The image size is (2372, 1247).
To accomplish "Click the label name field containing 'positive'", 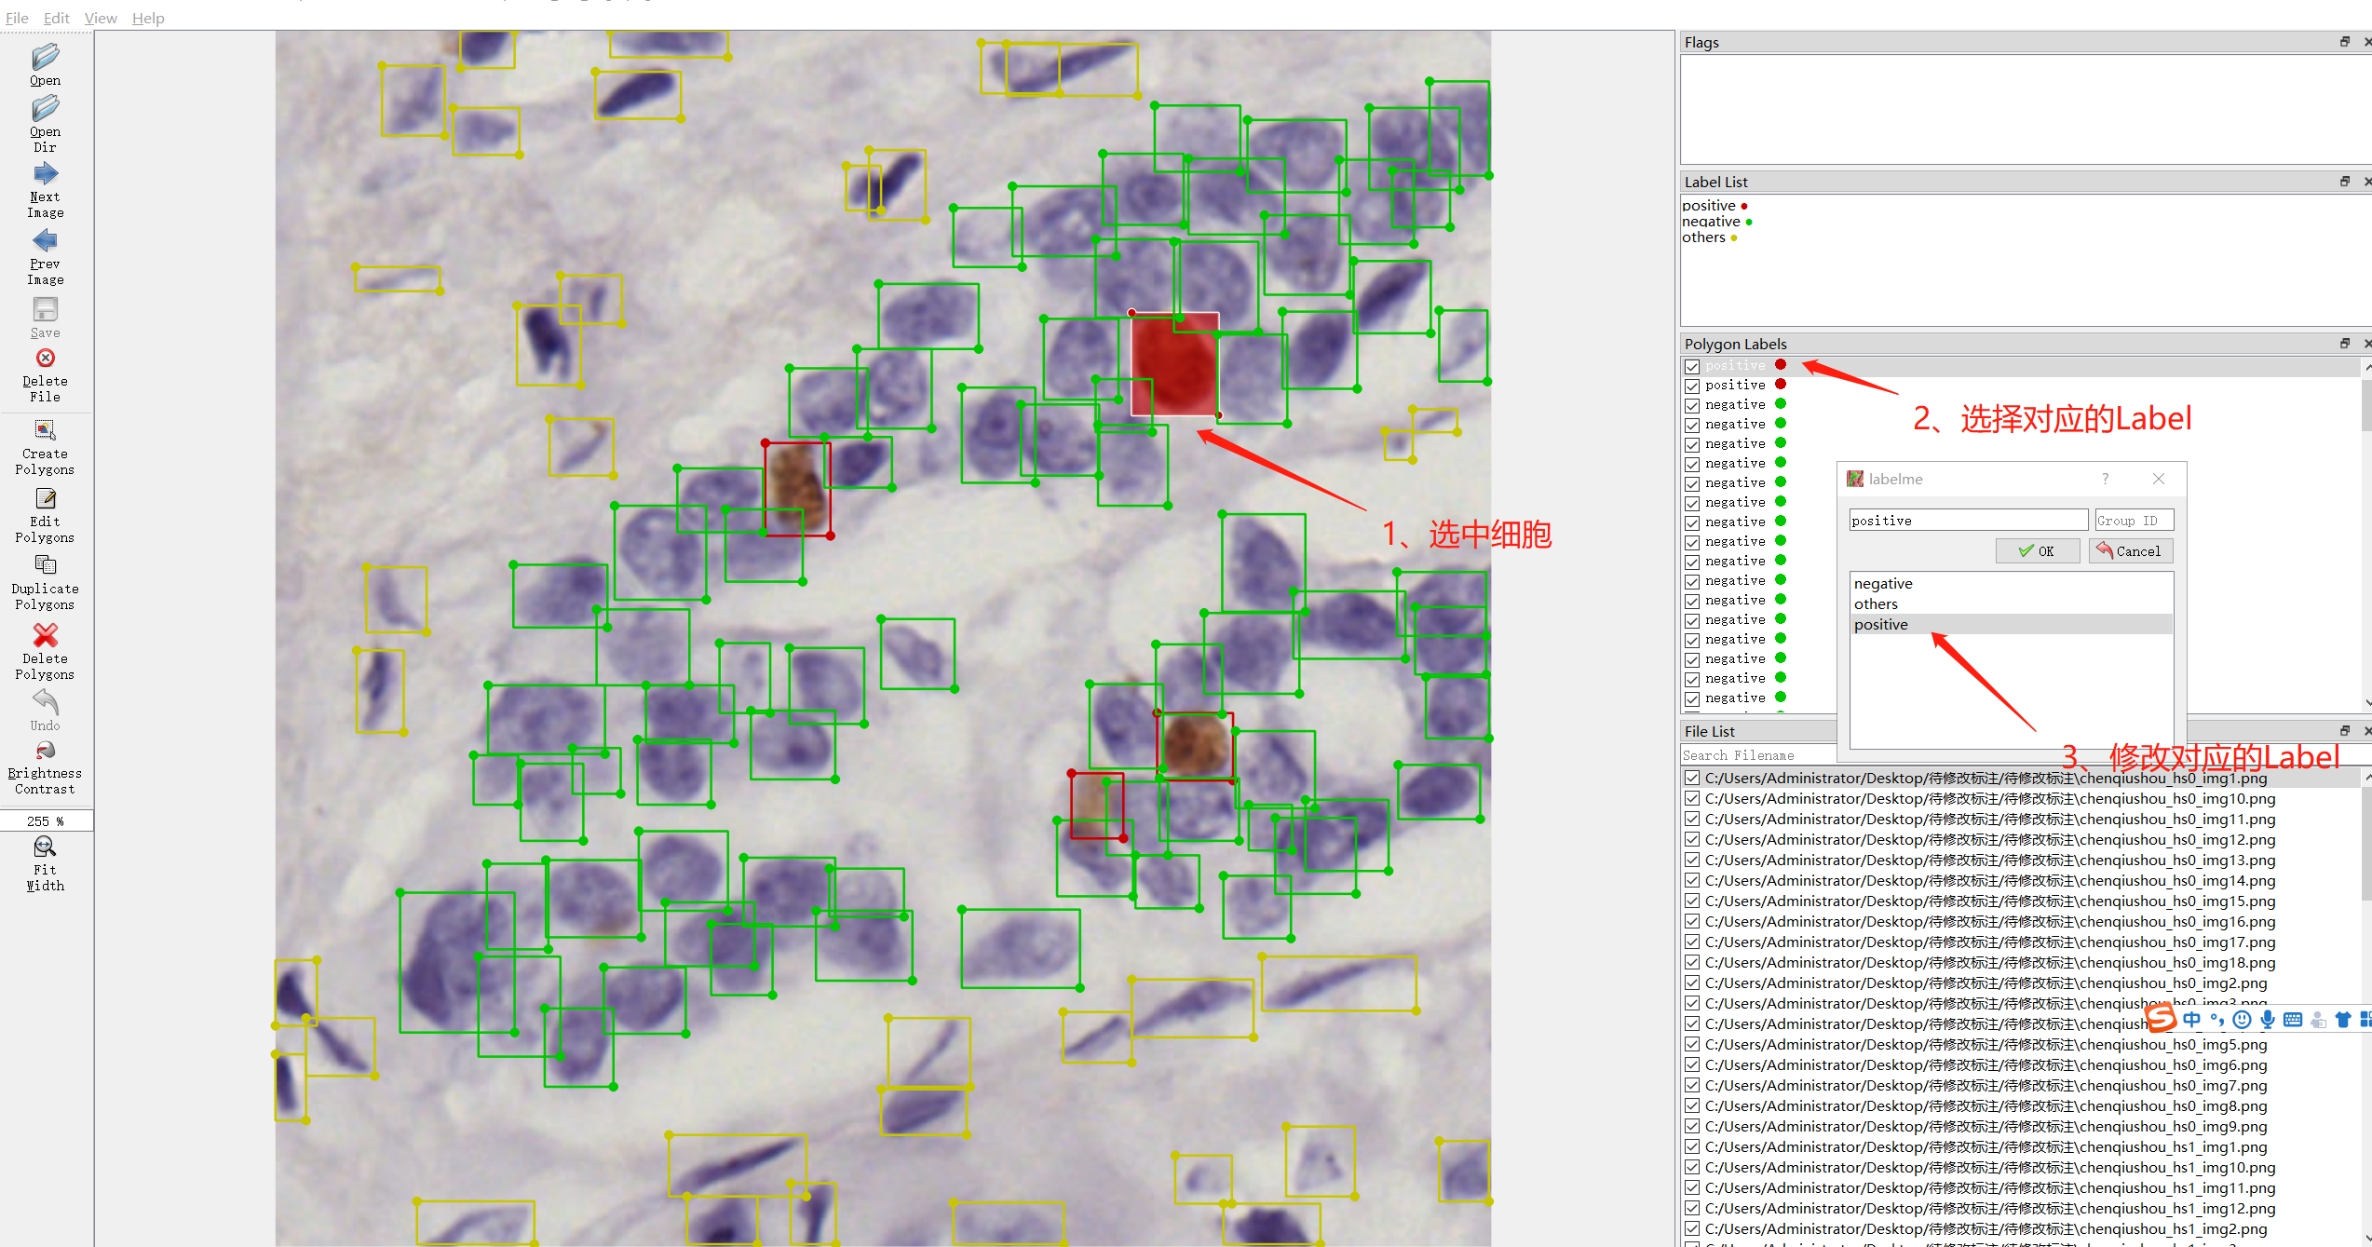I will coord(1968,520).
